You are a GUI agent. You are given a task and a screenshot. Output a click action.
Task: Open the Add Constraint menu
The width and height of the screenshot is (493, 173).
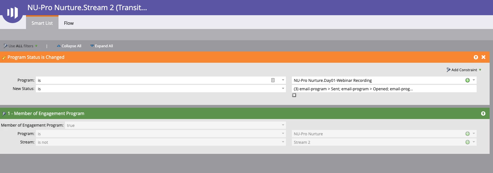(464, 70)
